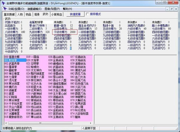Select 039 全真劍法 in the list

point(56,60)
